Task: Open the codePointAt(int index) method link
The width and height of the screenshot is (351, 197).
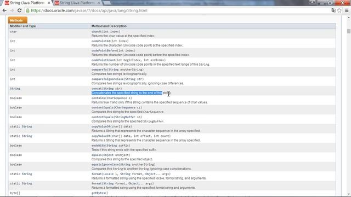Action: [110, 41]
